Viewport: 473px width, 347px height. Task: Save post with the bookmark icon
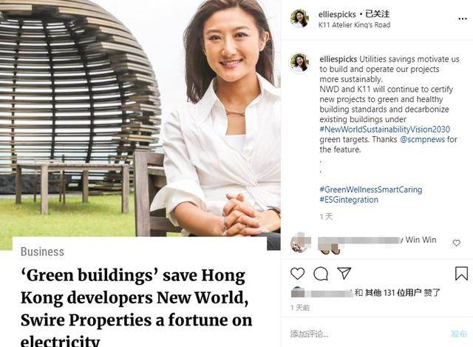click(461, 273)
